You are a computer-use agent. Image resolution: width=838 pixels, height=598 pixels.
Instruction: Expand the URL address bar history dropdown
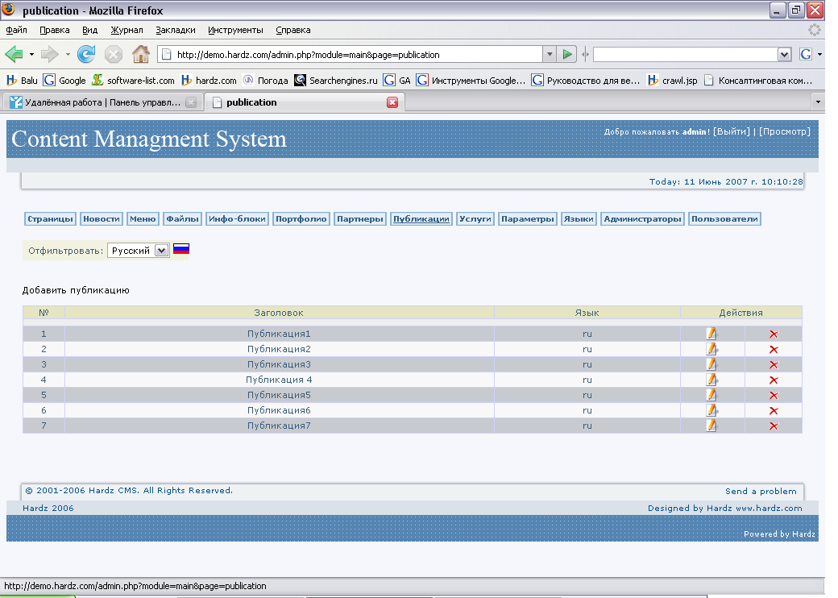(x=550, y=55)
